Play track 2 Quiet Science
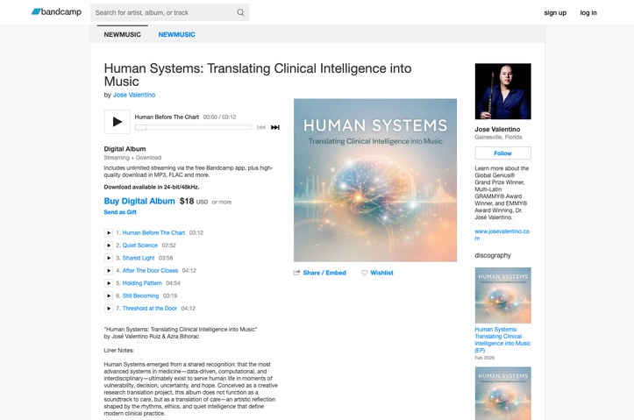634x420 pixels. 109,246
